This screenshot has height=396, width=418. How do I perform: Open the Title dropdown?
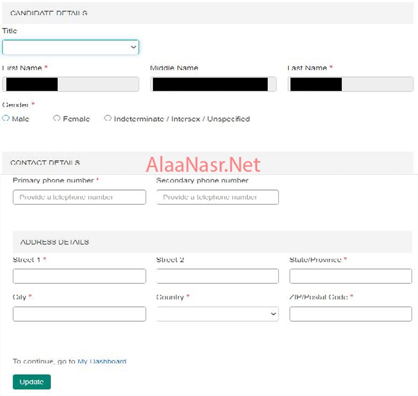(x=70, y=47)
